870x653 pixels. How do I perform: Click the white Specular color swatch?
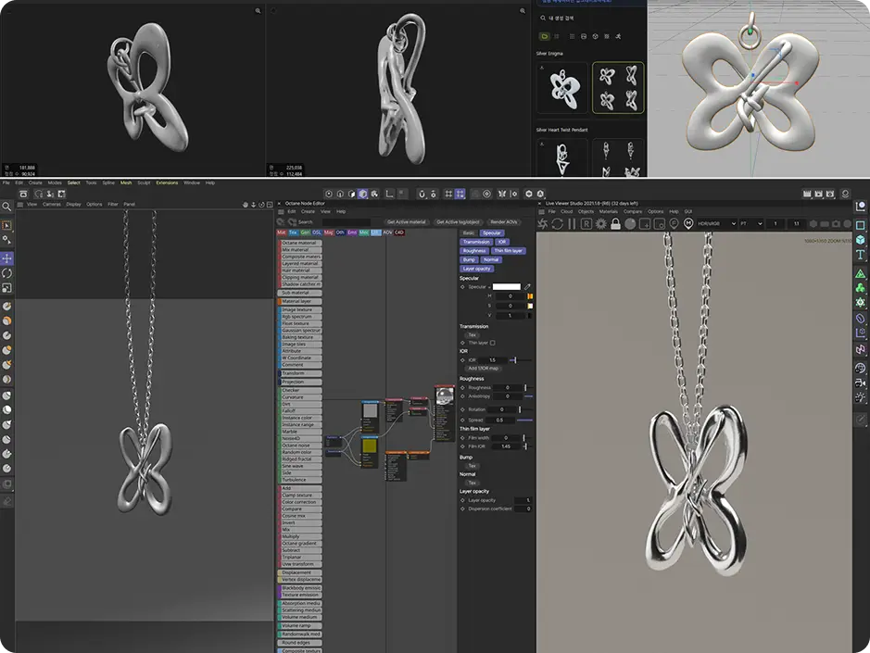click(507, 287)
